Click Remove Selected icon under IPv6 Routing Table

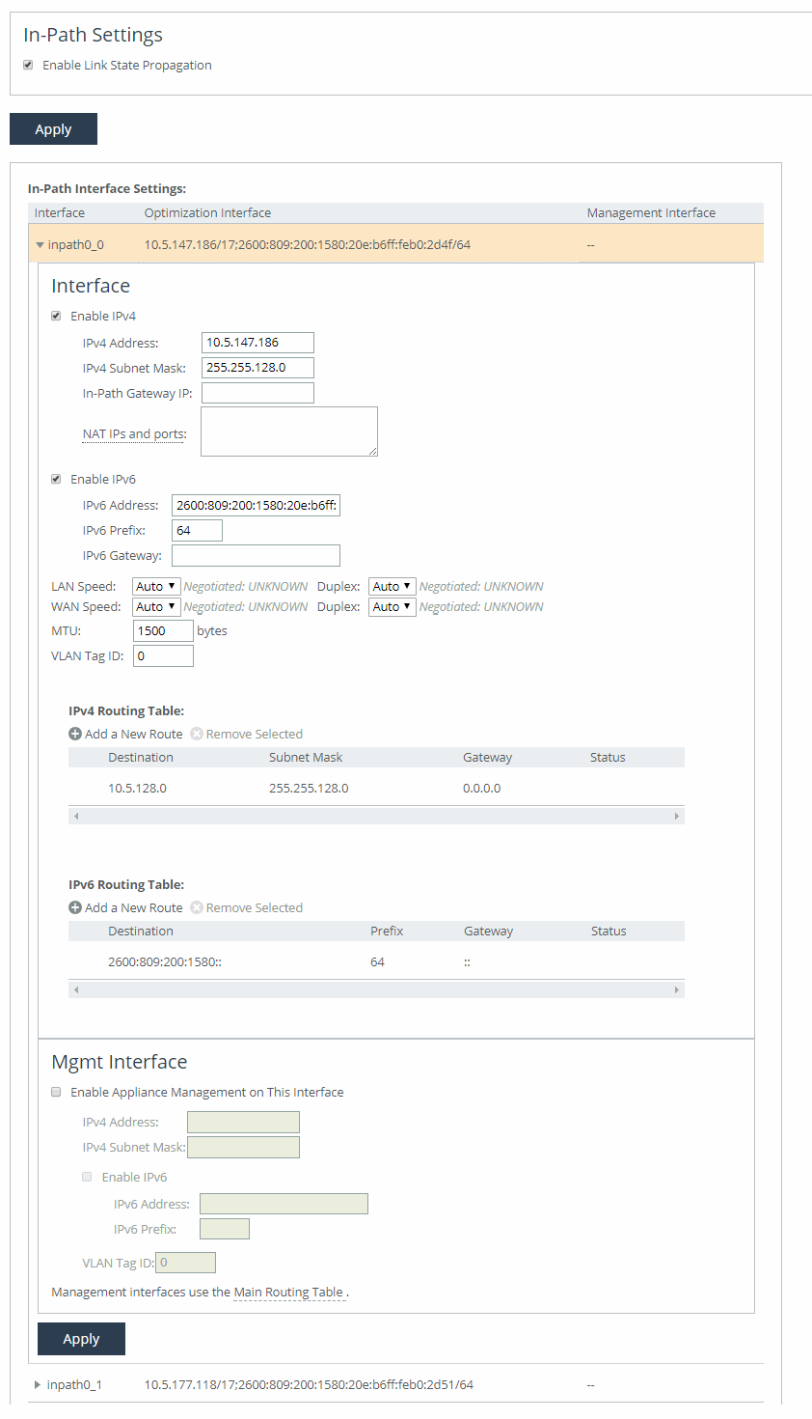[x=197, y=907]
